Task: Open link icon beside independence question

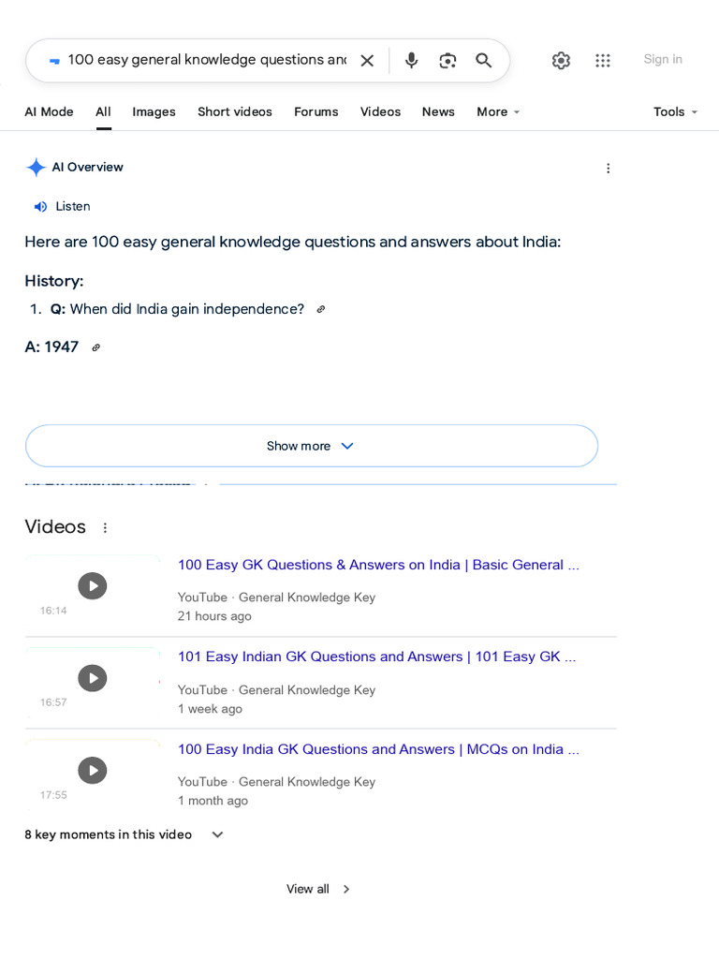Action: tap(321, 309)
